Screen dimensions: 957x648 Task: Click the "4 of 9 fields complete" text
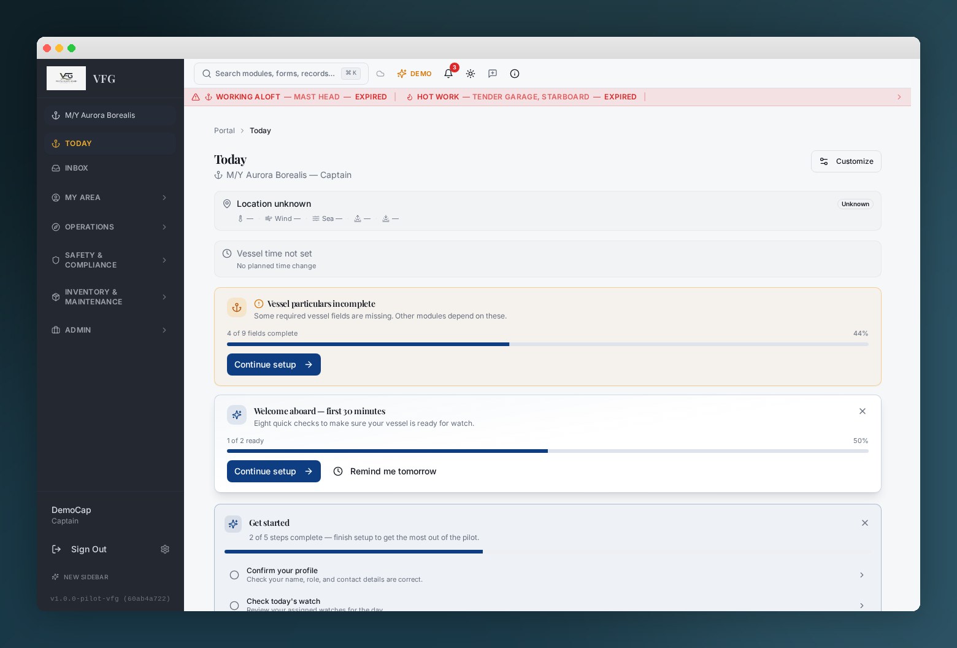click(x=262, y=333)
